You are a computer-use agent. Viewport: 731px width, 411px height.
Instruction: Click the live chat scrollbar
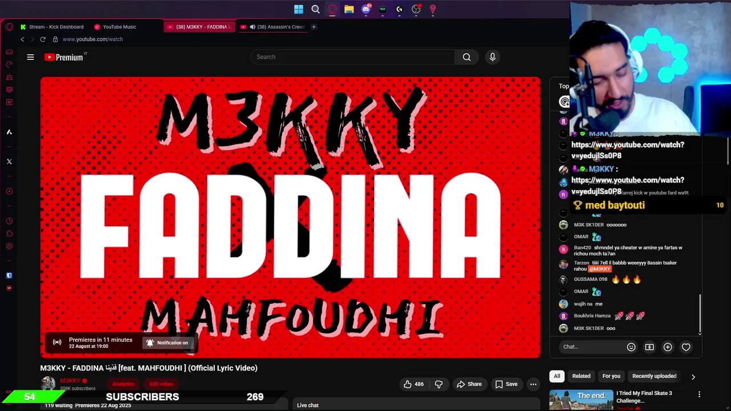click(700, 314)
